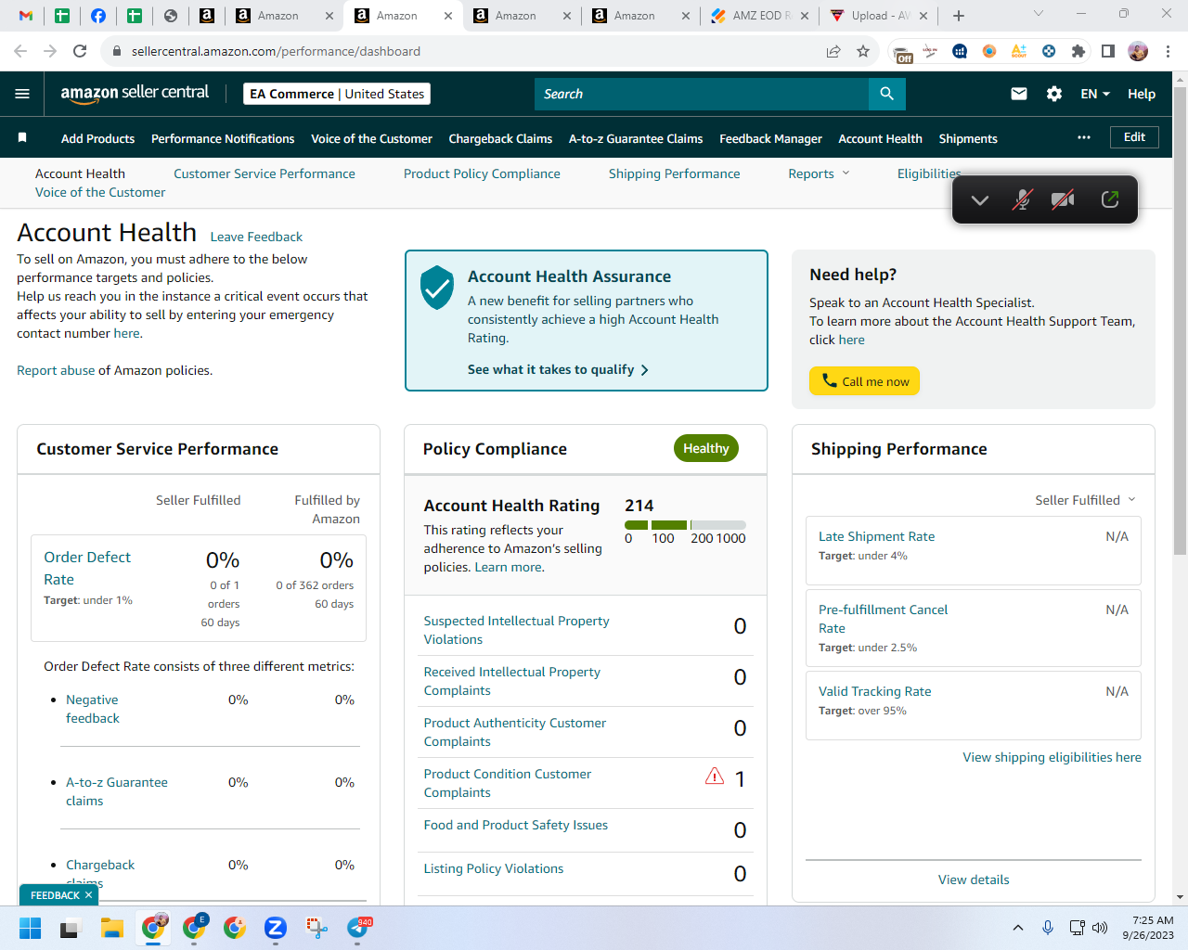This screenshot has height=950, width=1188.
Task: Click the Account Health Rating progress bar
Action: (x=685, y=525)
